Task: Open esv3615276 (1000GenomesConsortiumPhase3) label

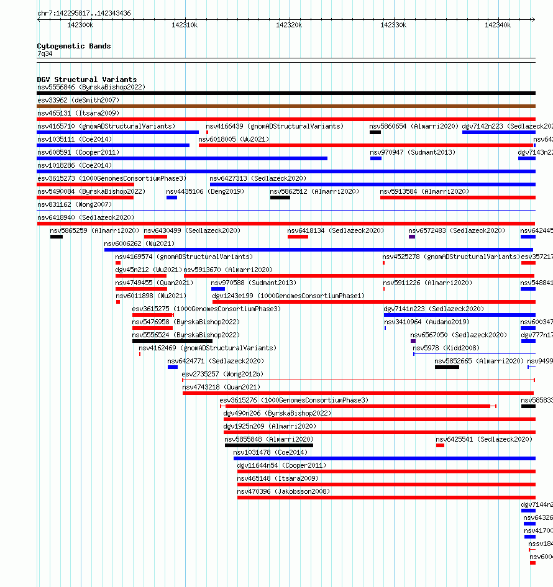Action: [x=294, y=401]
